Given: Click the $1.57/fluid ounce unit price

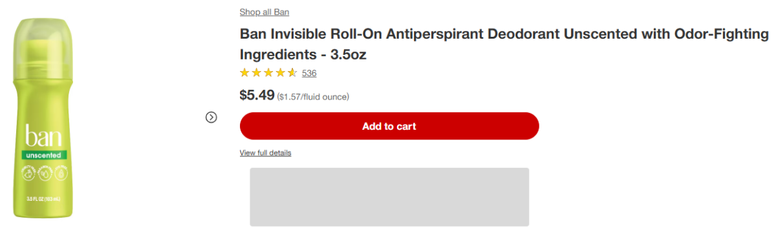Looking at the screenshot, I should tap(313, 97).
